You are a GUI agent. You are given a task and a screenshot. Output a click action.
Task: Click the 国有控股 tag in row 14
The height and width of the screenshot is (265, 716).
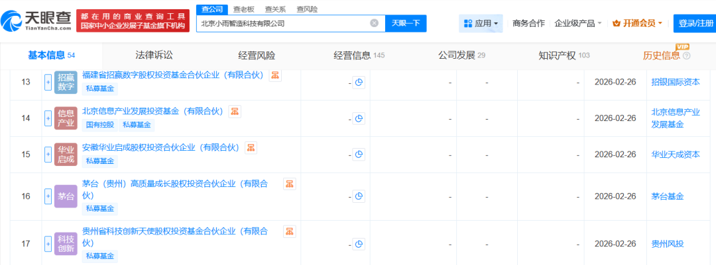[99, 125]
